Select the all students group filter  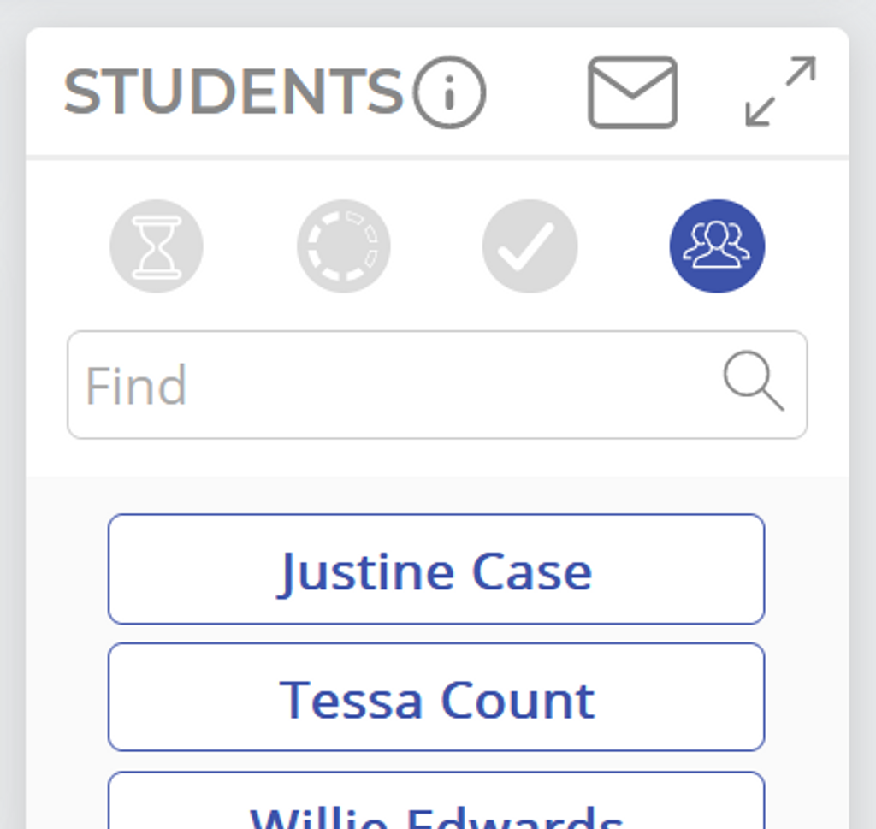(717, 246)
